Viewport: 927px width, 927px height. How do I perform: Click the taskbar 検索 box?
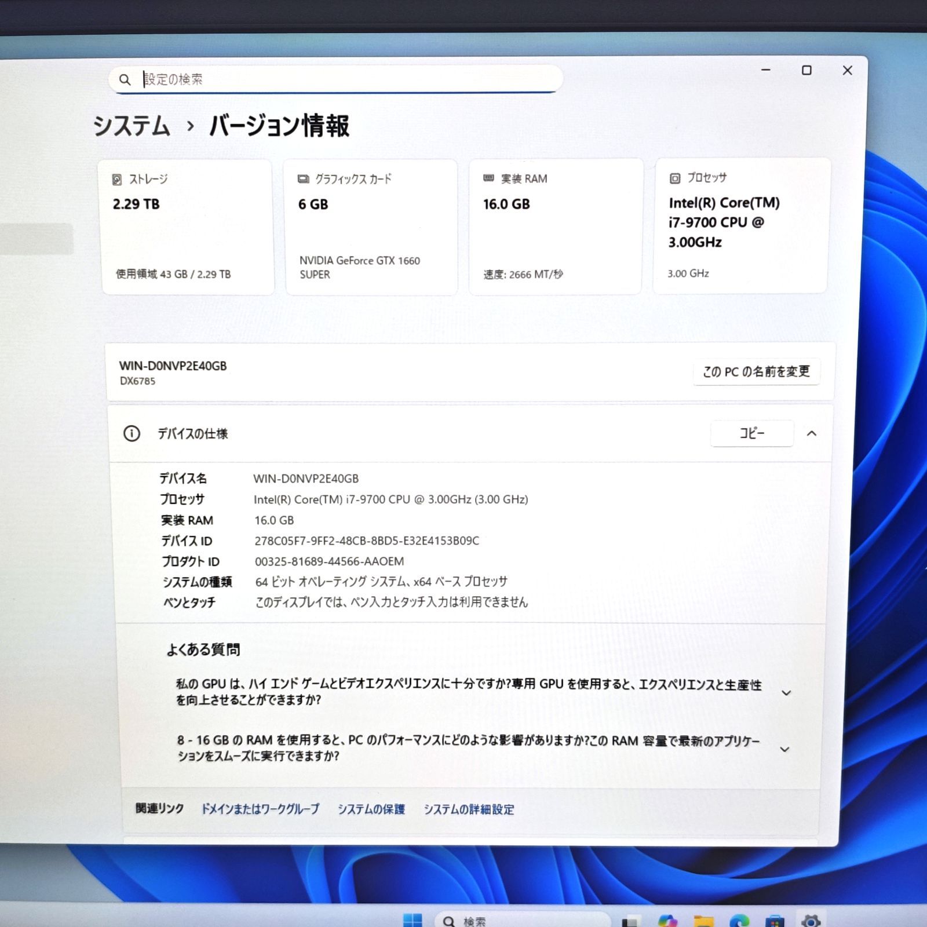pyautogui.click(x=523, y=920)
